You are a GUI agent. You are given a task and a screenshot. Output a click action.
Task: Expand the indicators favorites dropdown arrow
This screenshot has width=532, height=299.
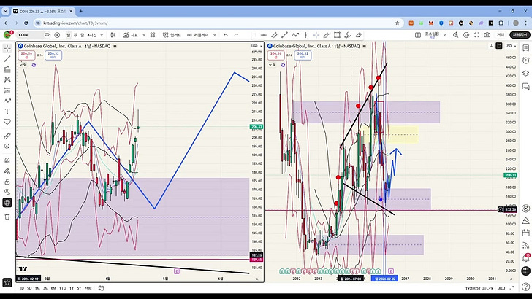coord(144,35)
